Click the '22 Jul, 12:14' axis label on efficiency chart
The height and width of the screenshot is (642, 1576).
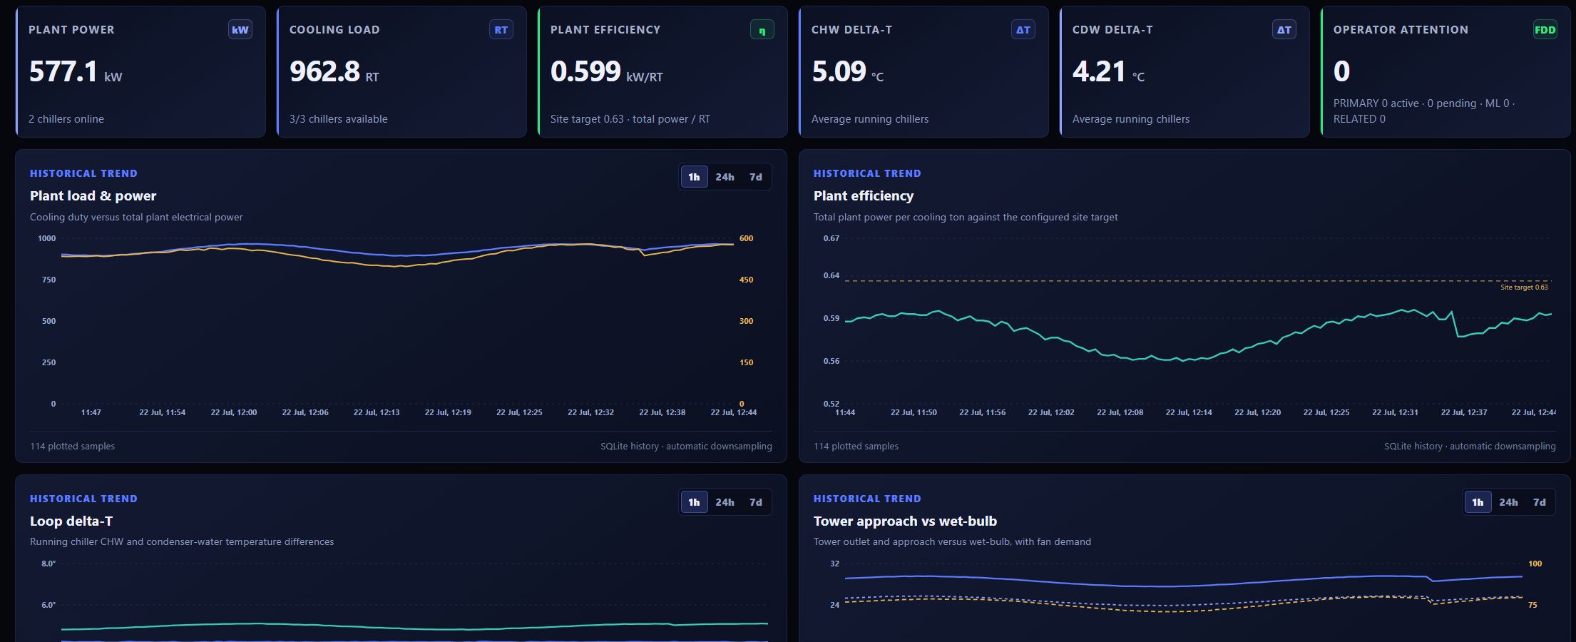(x=1189, y=412)
